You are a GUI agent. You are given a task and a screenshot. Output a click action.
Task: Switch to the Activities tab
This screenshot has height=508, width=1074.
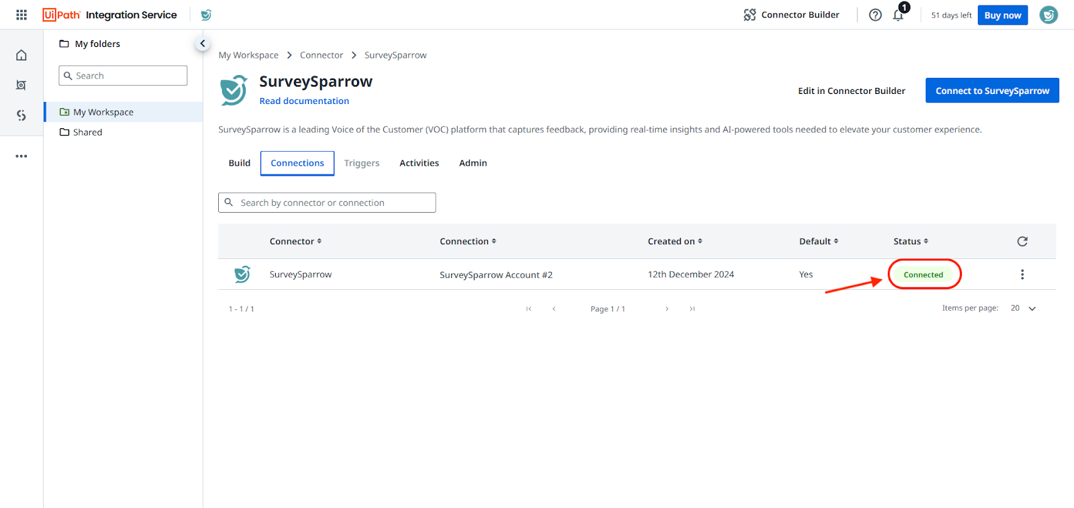point(419,163)
